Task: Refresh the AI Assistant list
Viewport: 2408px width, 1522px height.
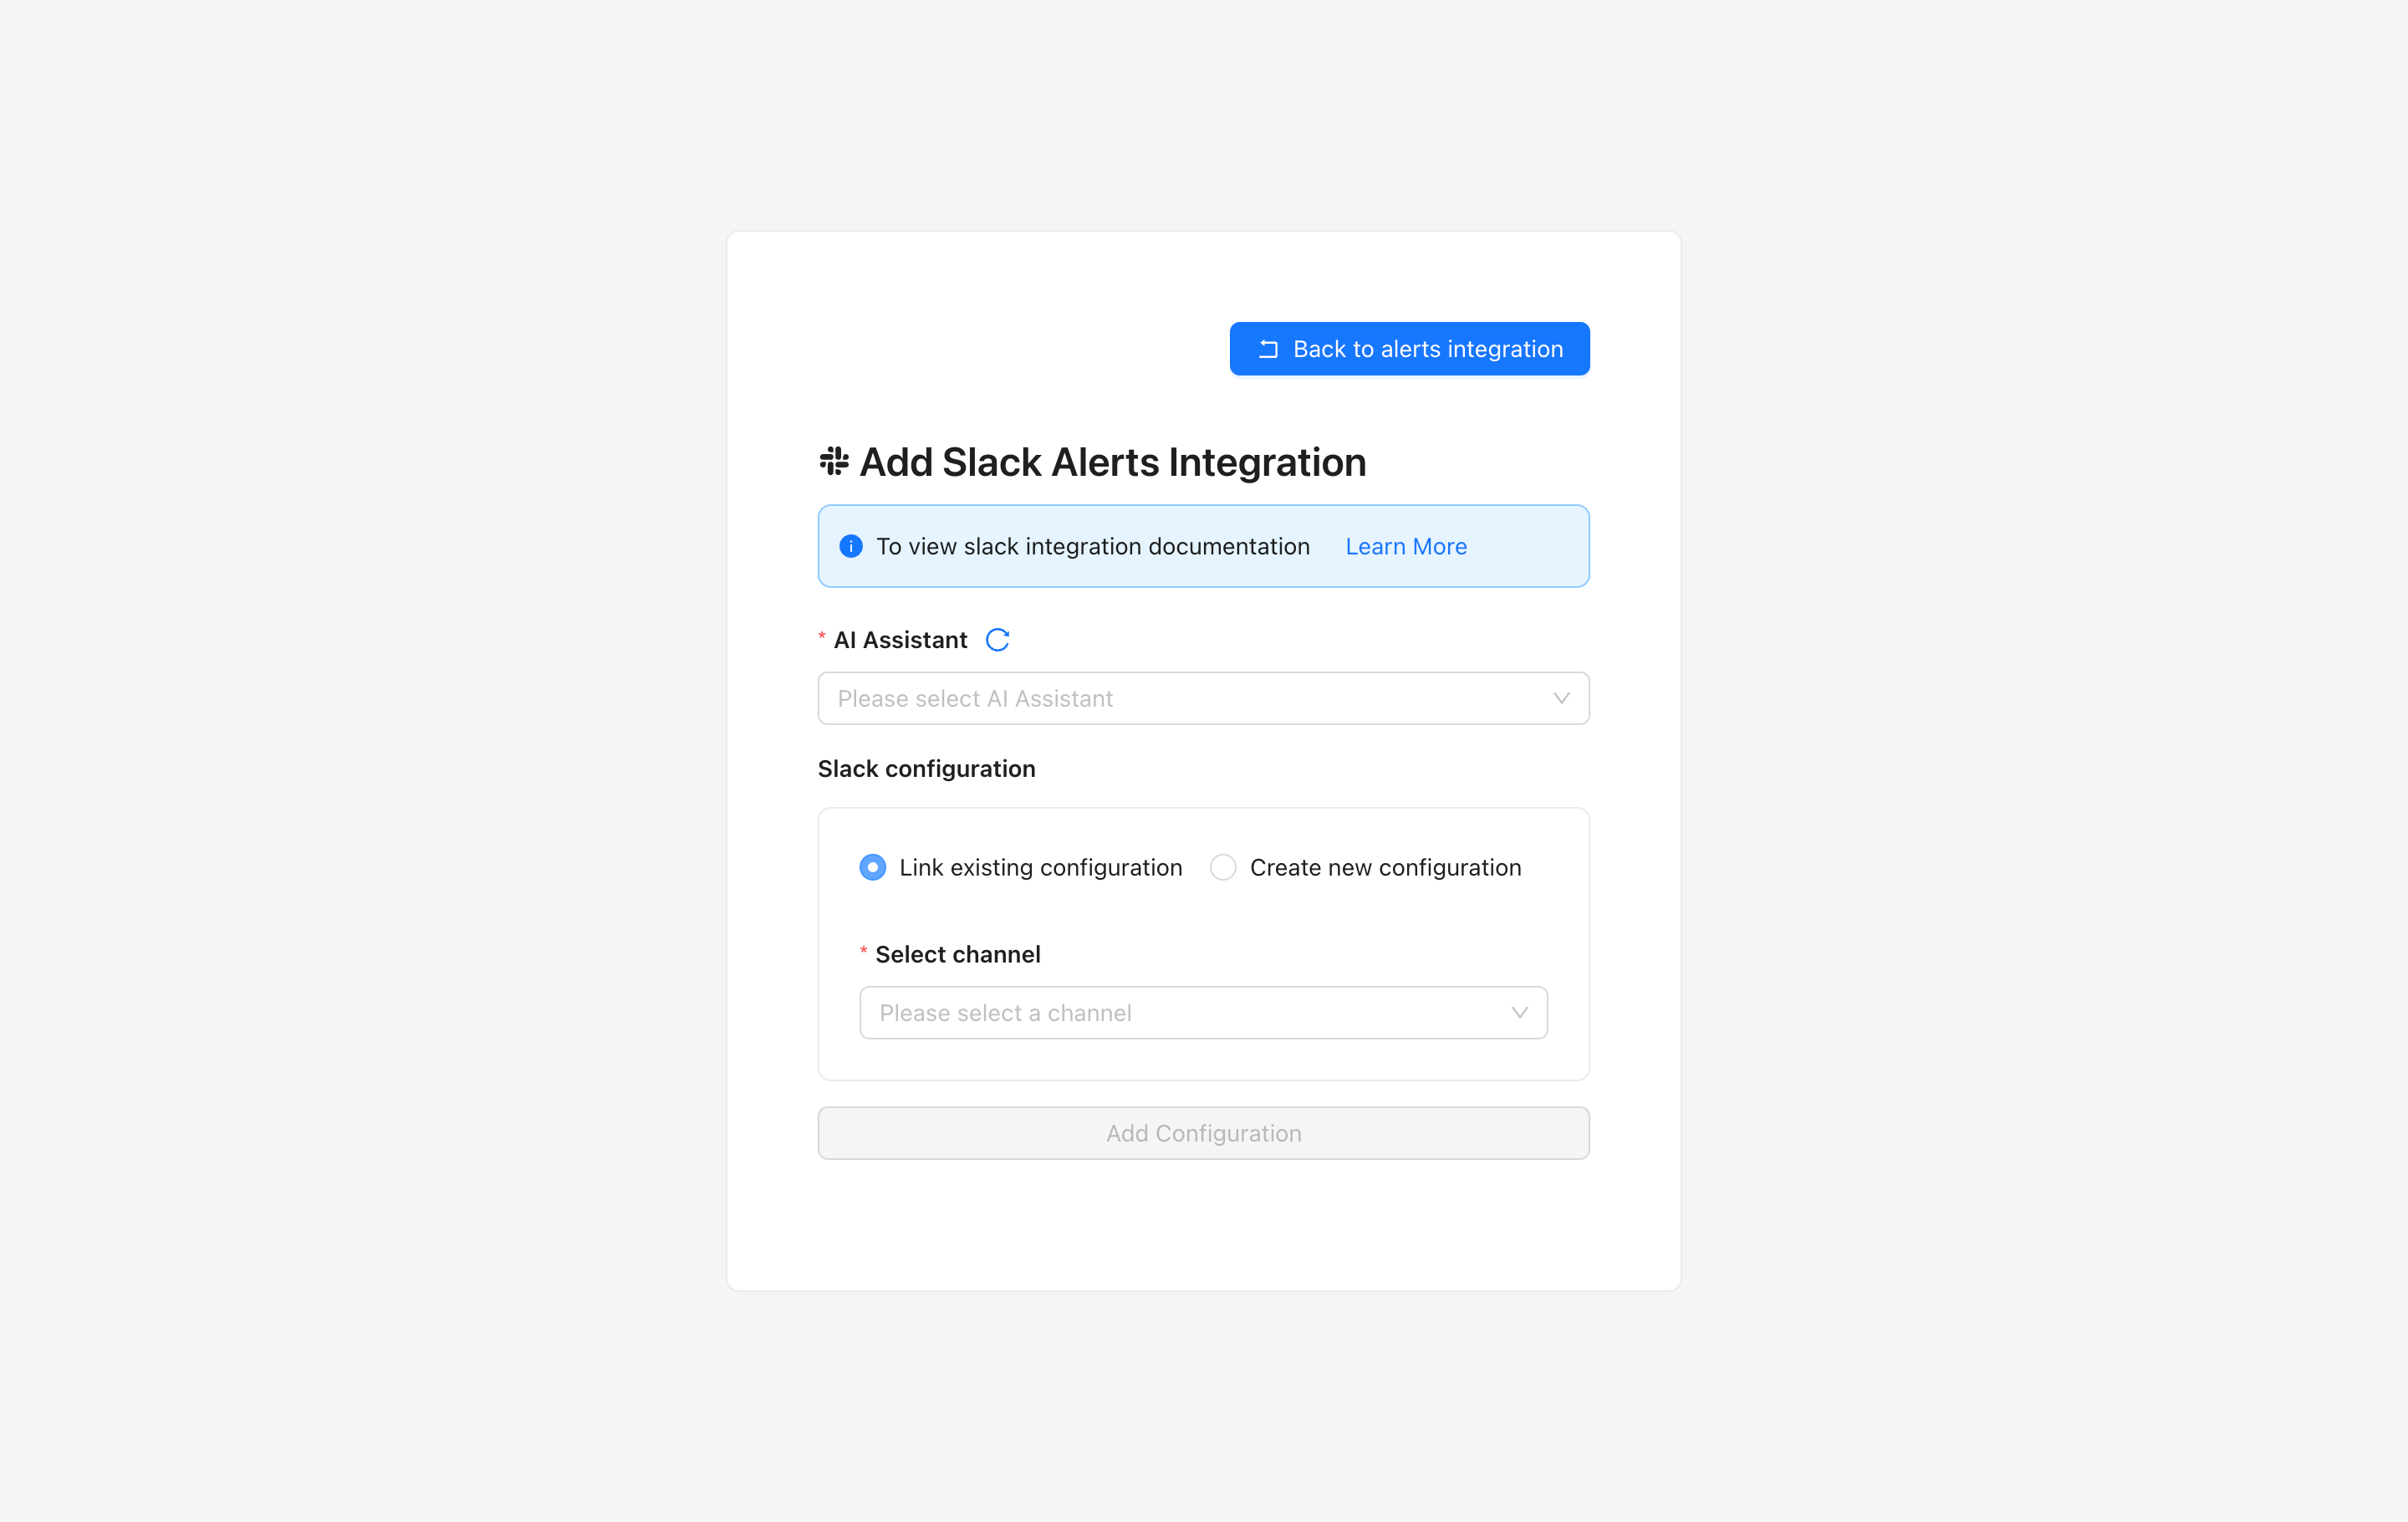Action: [x=997, y=640]
